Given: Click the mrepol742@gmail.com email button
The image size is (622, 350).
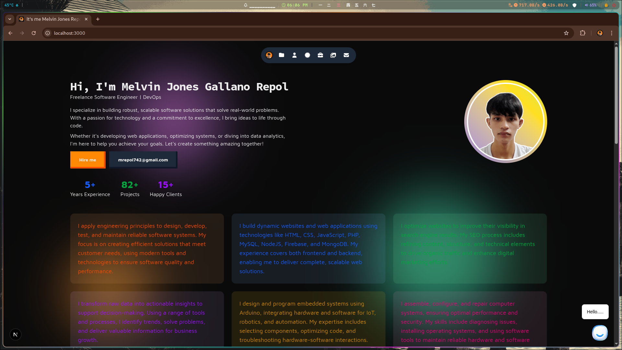Looking at the screenshot, I should (x=143, y=160).
